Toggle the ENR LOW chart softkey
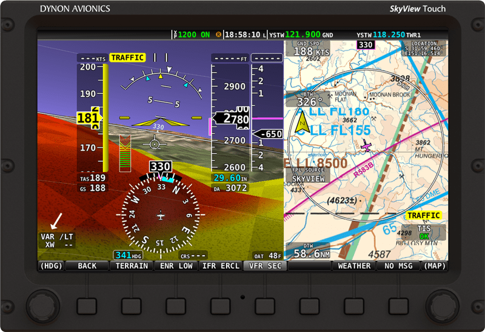This screenshot has width=485, height=332. pos(176,266)
